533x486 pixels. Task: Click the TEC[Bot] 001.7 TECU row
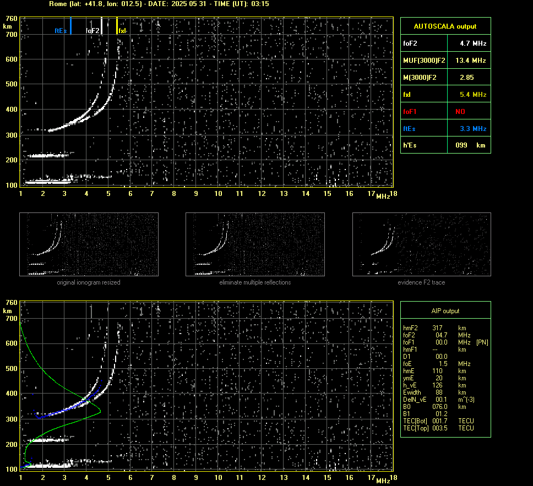tap(438, 421)
